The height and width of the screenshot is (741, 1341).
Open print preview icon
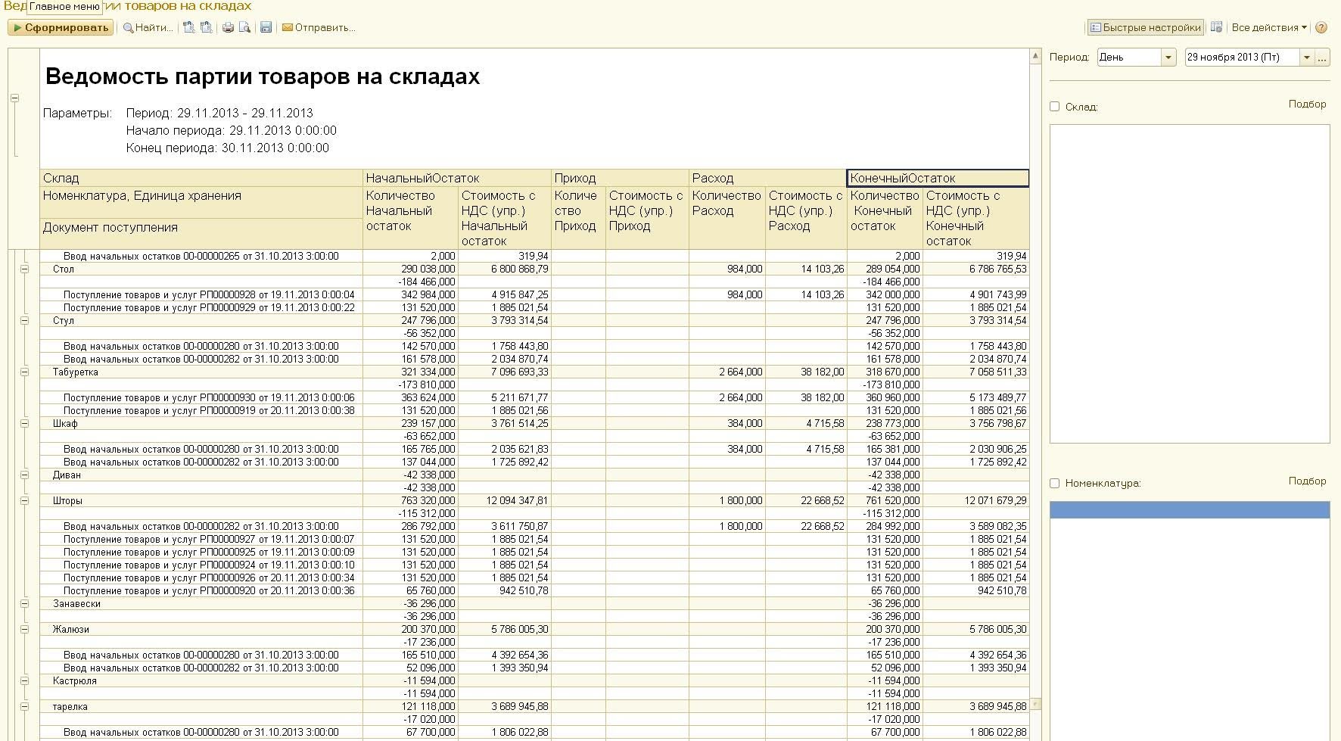tap(244, 28)
